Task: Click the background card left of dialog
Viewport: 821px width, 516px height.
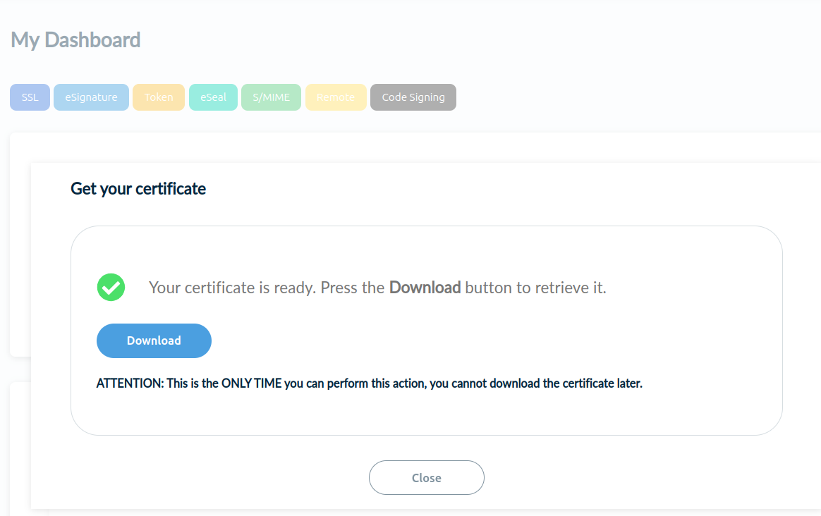Action: click(20, 247)
